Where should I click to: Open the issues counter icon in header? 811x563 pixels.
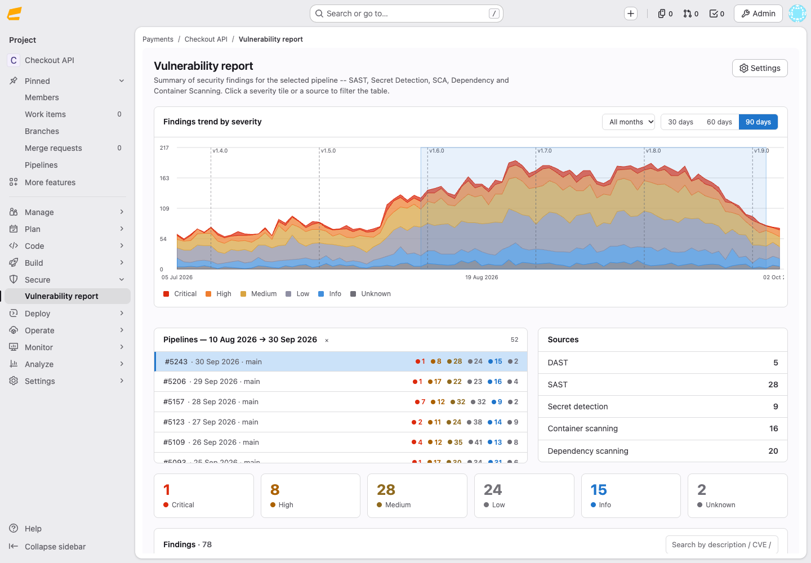665,14
